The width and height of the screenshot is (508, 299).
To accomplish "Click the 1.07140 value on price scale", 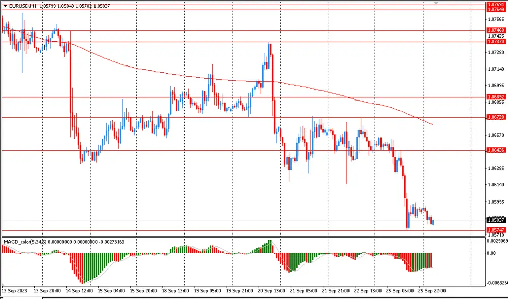I will click(496, 69).
